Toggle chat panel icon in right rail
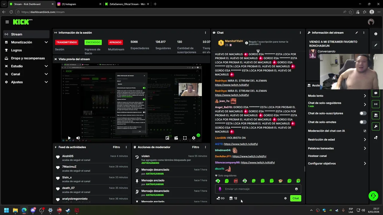The image size is (383, 215). coord(376,93)
